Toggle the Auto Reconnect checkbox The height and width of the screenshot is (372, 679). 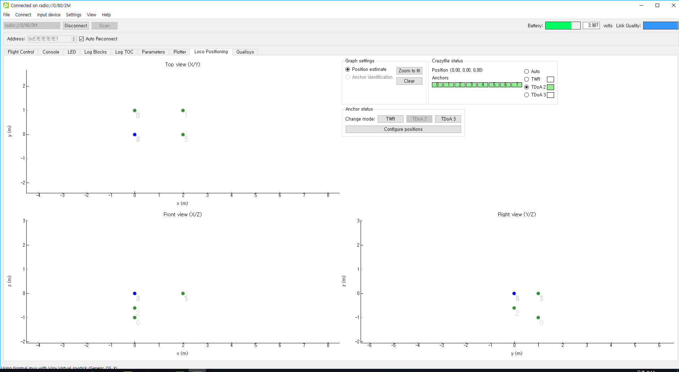click(82, 39)
